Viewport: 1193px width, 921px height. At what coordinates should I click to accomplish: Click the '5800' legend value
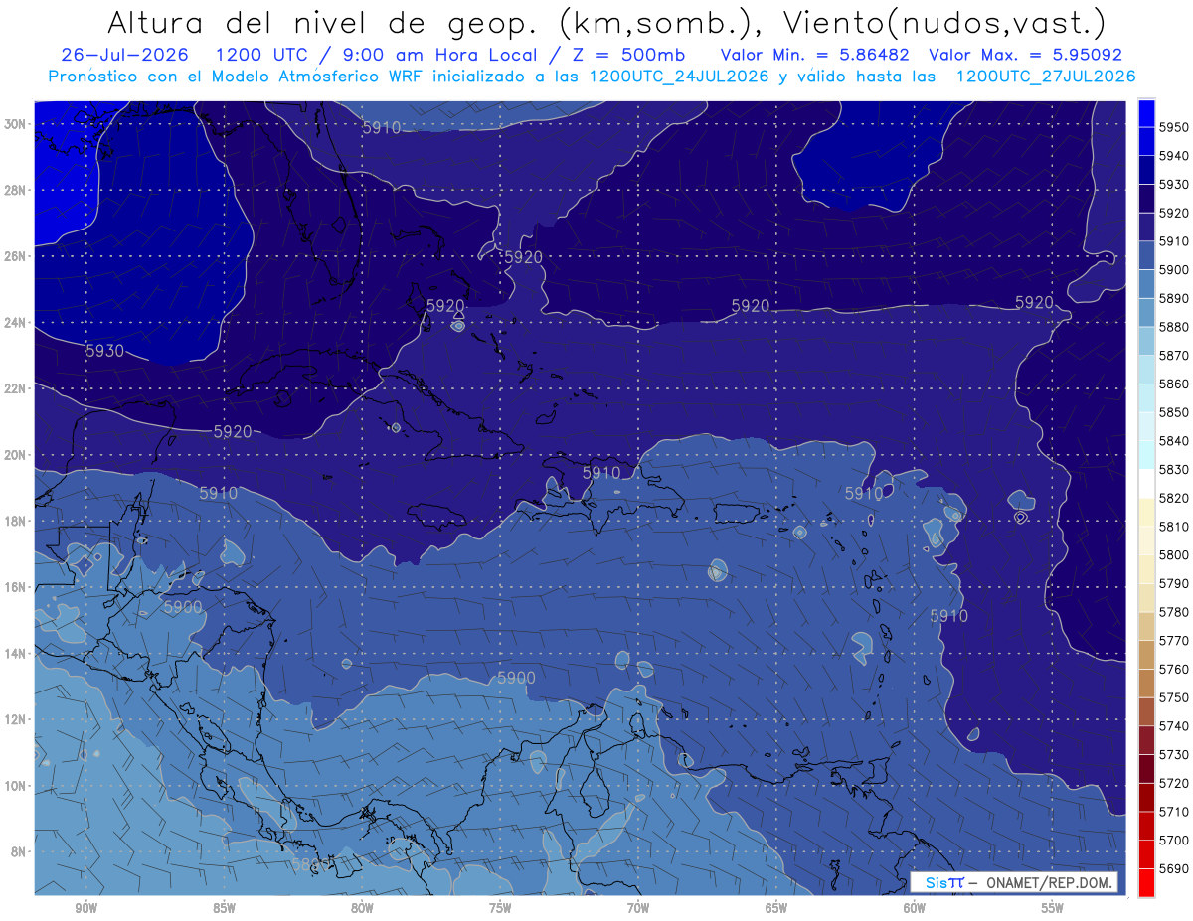coord(1174,554)
